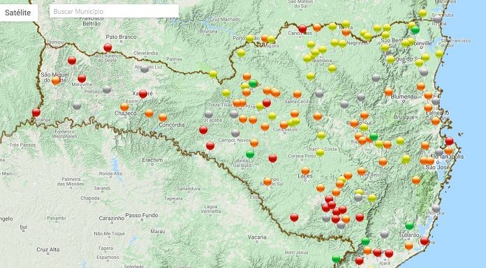Screen dimensions: 486x268
Task: Click the Passo Fundo city label
Action: (142, 215)
